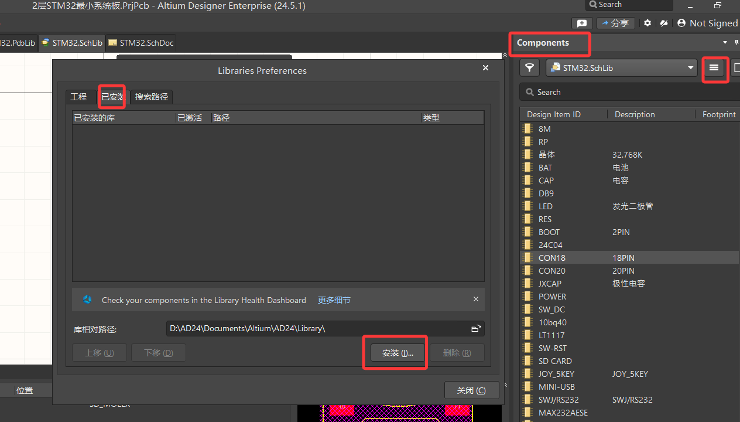
Task: Click the component icon beside POWER
Action: click(527, 296)
